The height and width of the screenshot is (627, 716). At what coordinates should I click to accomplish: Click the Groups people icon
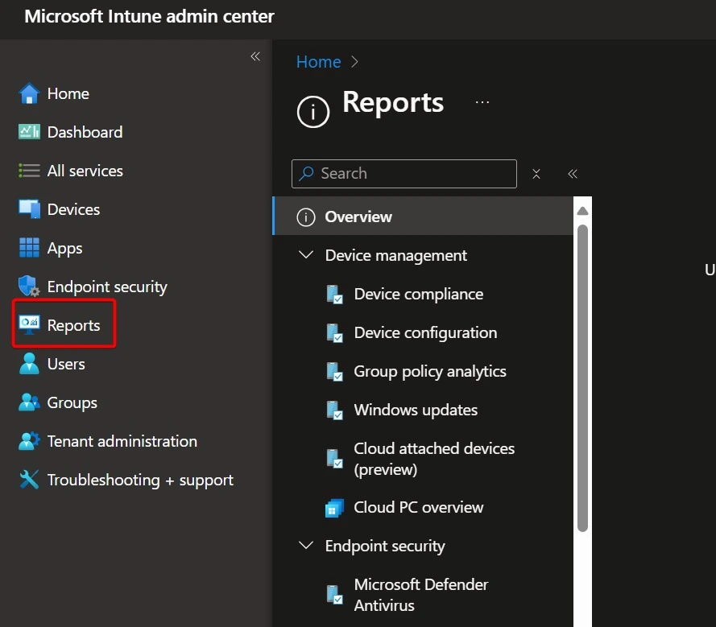click(29, 402)
